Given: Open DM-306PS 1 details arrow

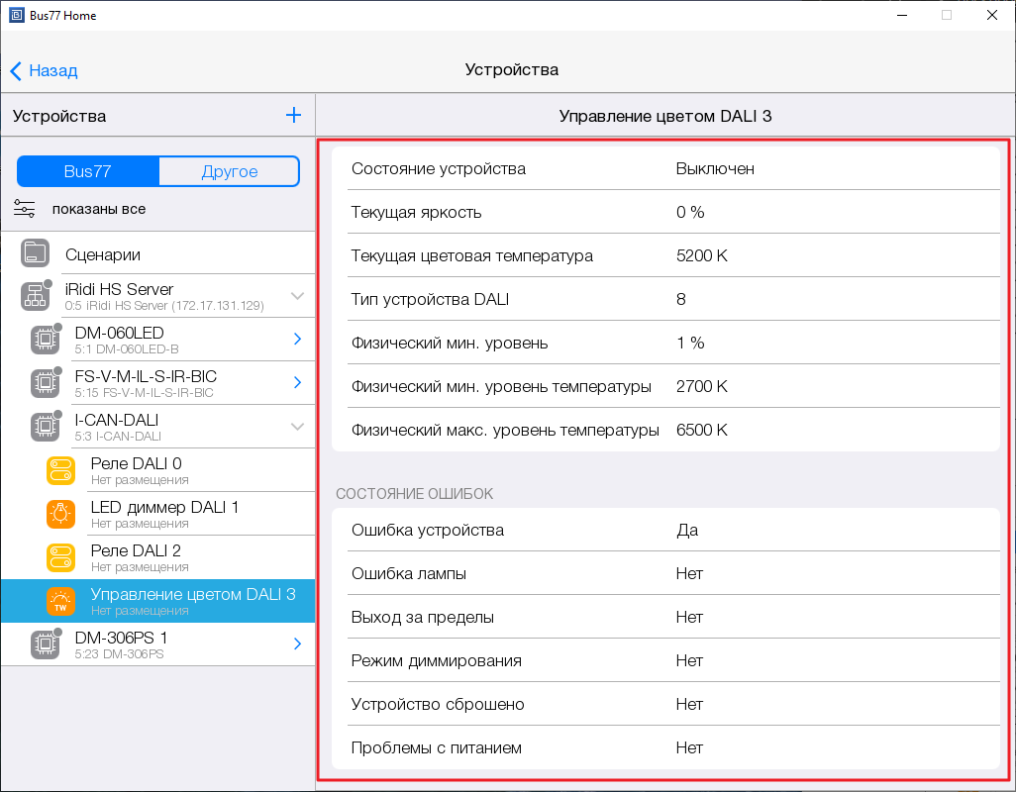Looking at the screenshot, I should pos(297,644).
